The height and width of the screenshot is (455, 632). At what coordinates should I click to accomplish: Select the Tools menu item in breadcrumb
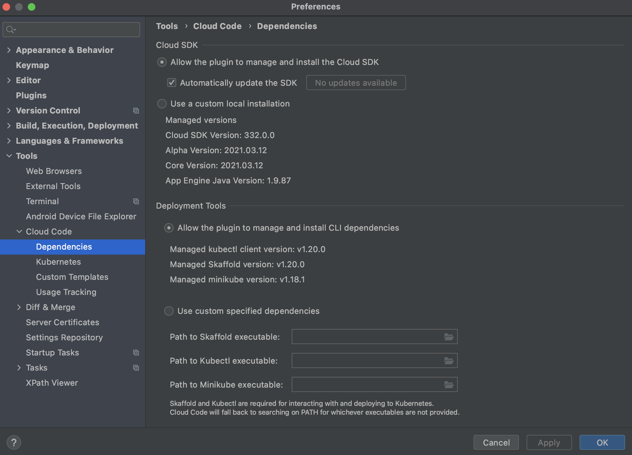[166, 26]
